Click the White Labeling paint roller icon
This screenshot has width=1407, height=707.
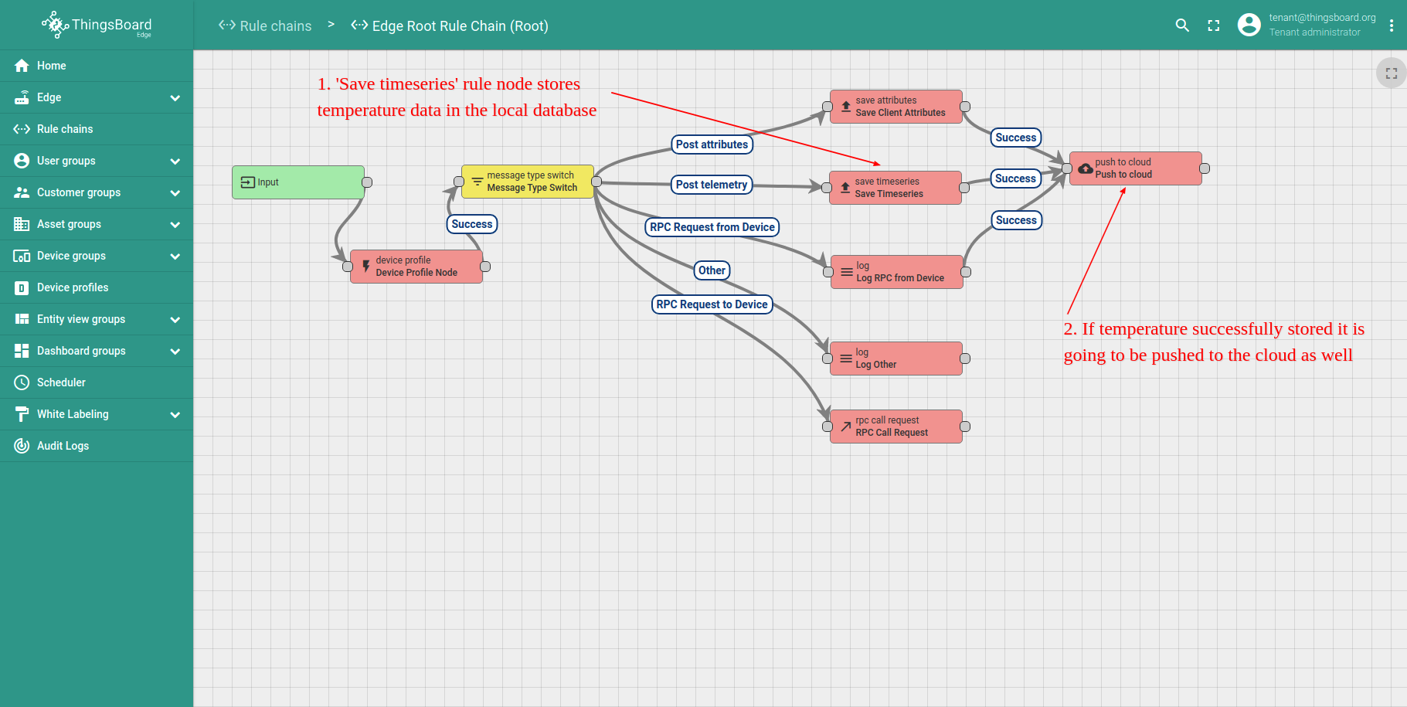click(22, 414)
